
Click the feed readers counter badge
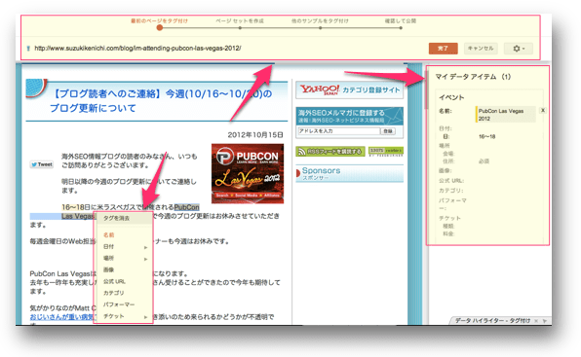(386, 151)
